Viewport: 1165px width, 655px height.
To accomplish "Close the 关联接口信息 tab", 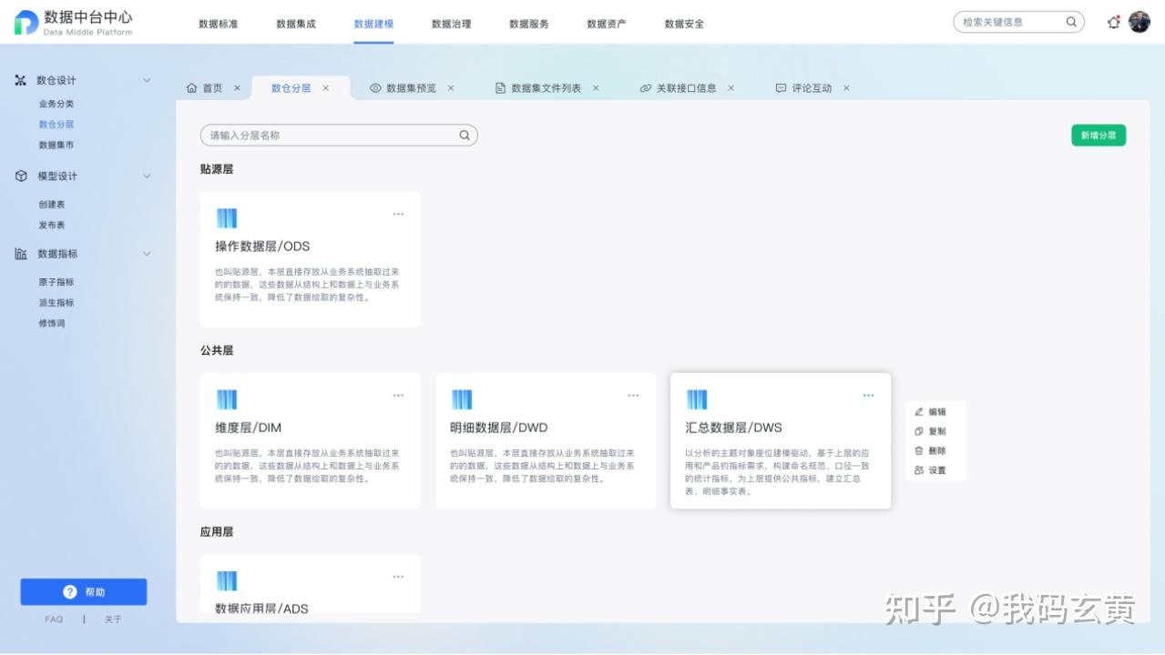I will 731,88.
